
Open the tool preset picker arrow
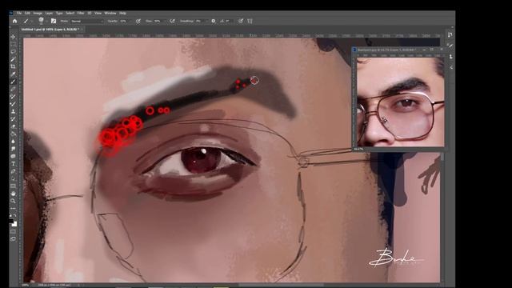click(x=32, y=22)
